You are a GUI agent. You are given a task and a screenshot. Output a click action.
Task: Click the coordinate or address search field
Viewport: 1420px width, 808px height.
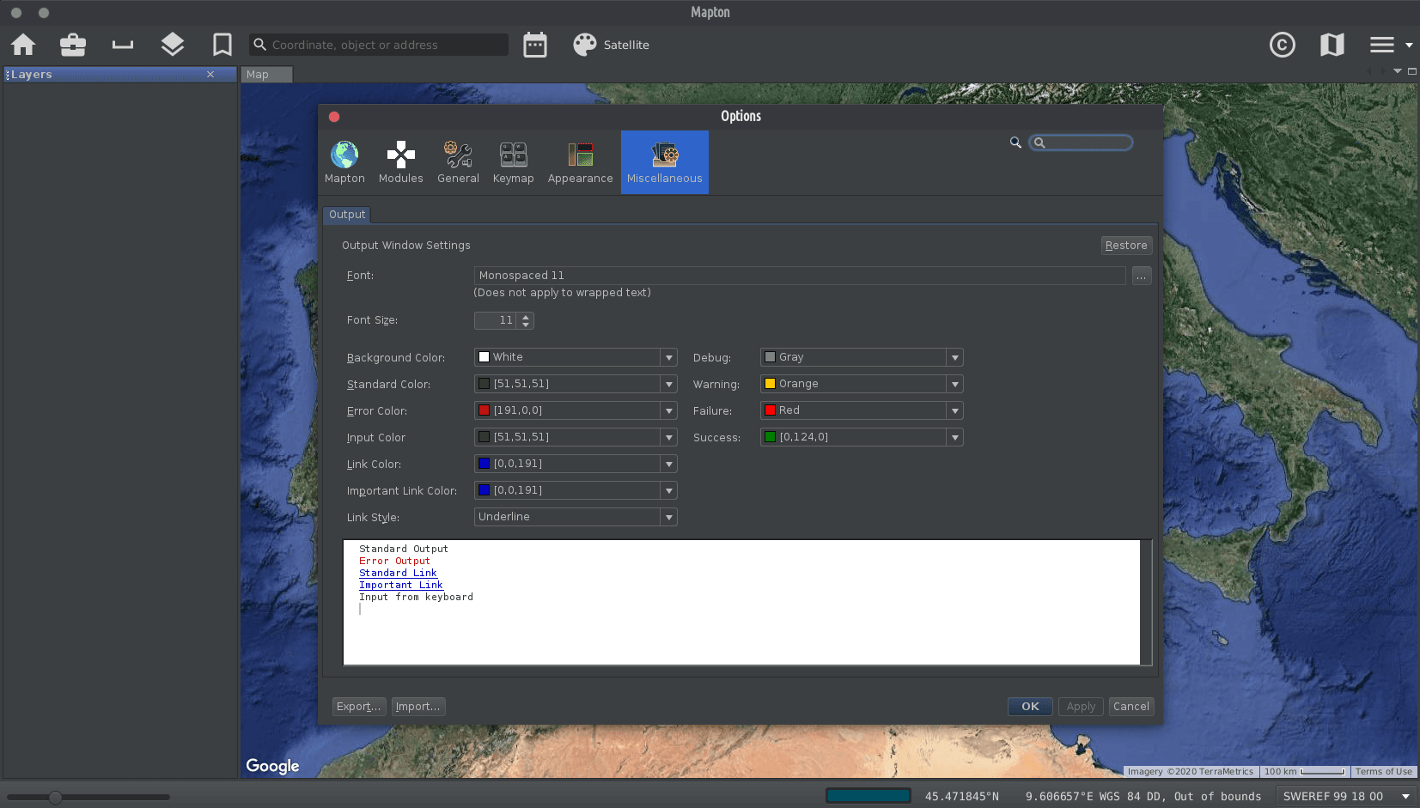pos(387,45)
